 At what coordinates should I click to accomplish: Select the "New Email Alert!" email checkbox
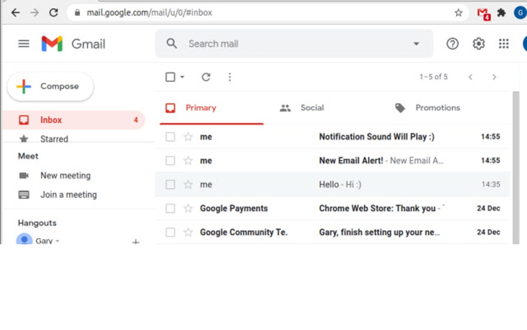tap(171, 161)
